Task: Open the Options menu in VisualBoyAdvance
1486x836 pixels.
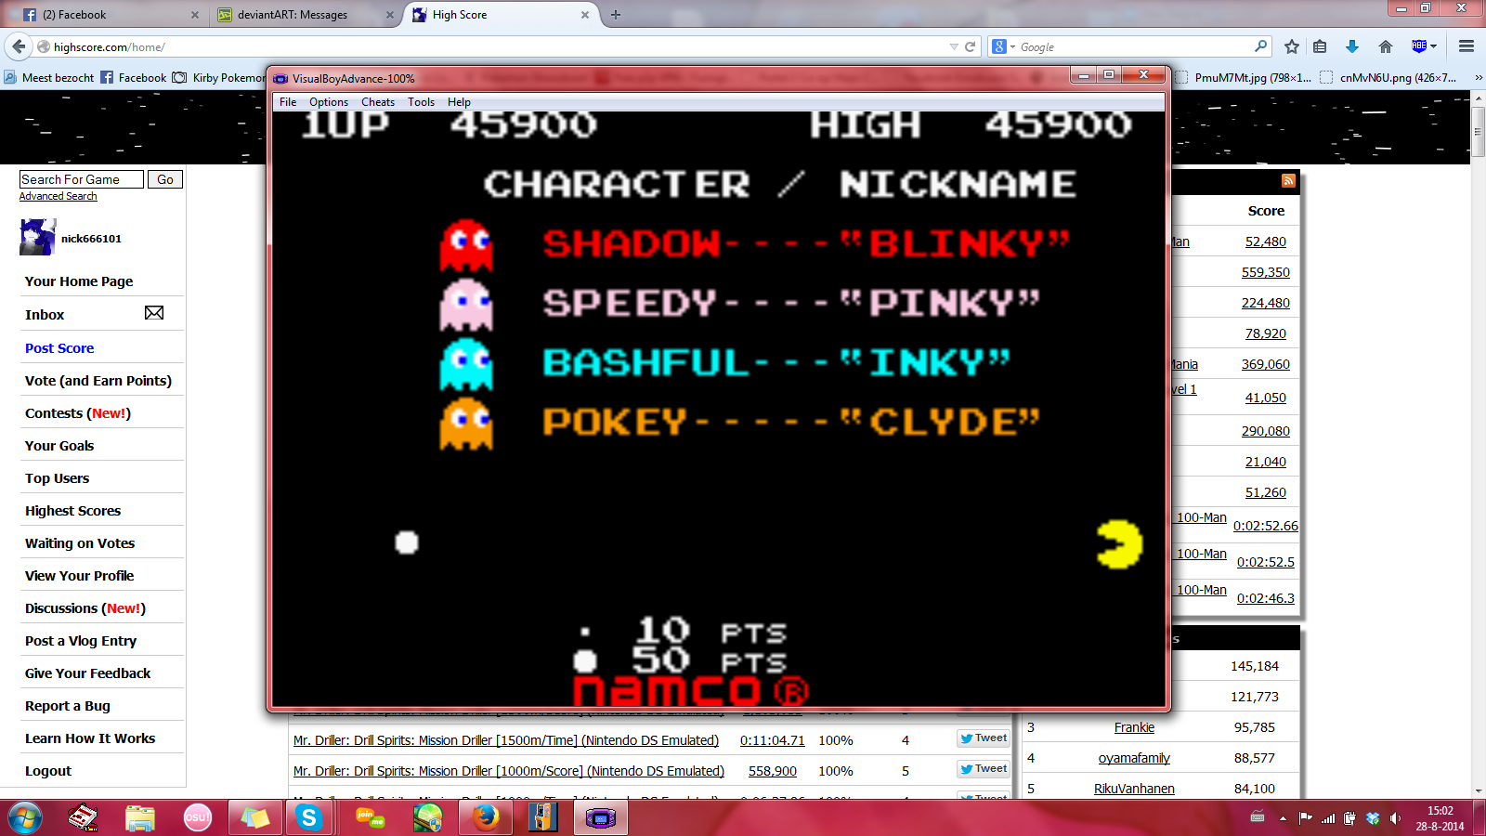Action: tap(328, 102)
